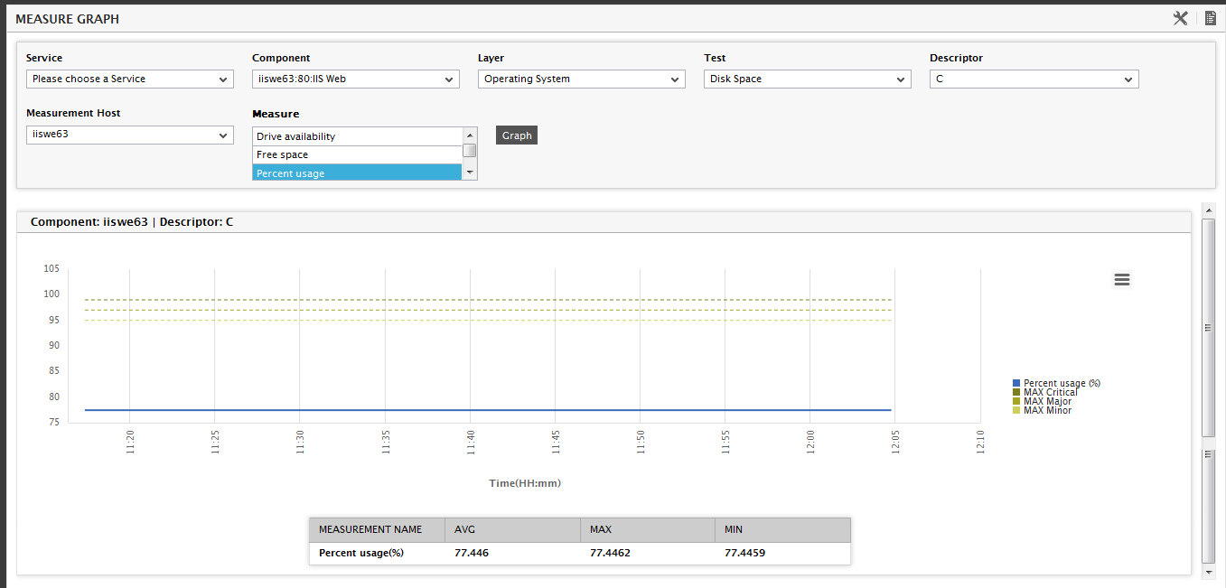The image size is (1226, 588).
Task: Select Percent usage measure
Action: [357, 173]
